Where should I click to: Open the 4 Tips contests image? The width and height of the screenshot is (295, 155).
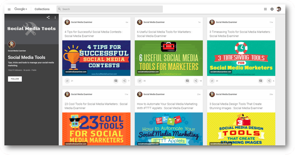[x=96, y=58]
